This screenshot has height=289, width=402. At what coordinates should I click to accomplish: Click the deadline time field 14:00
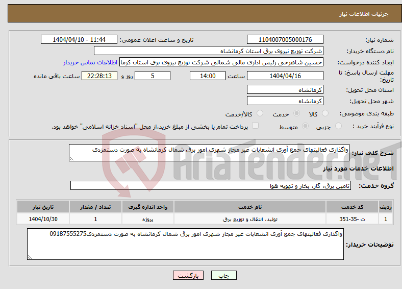click(208, 76)
